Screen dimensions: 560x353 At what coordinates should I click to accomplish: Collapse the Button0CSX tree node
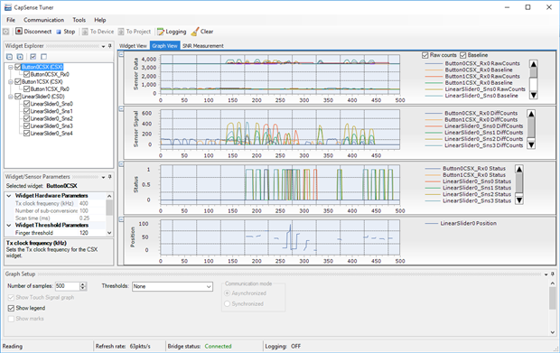pos(10,67)
